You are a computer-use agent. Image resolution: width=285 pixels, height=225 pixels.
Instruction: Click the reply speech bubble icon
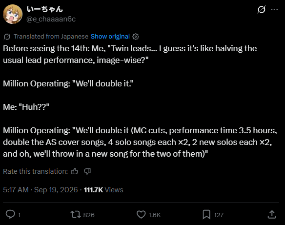tap(10, 214)
